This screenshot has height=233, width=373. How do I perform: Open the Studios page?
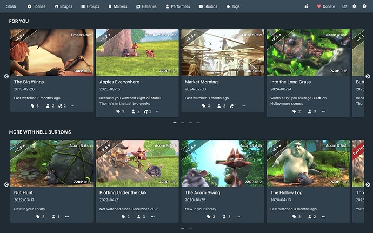pos(208,6)
